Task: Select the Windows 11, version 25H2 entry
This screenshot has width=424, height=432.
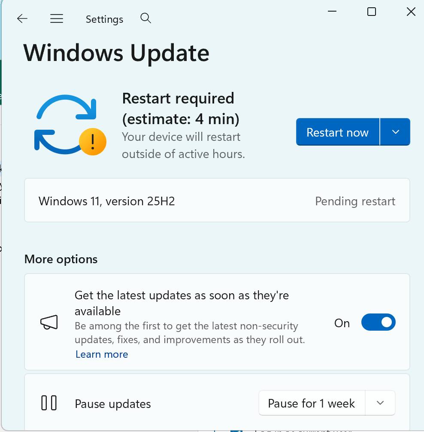Action: [107, 201]
